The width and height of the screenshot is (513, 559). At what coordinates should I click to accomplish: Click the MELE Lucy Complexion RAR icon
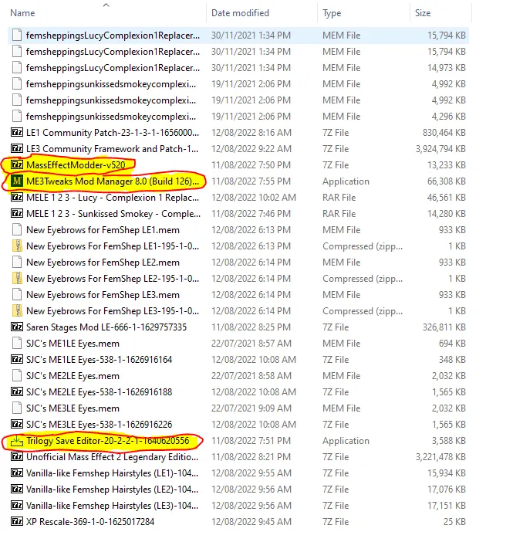(17, 198)
